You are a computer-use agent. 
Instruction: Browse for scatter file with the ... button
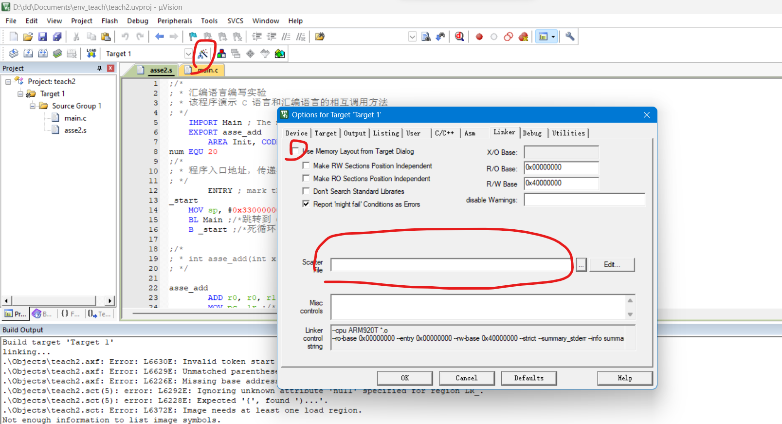581,265
